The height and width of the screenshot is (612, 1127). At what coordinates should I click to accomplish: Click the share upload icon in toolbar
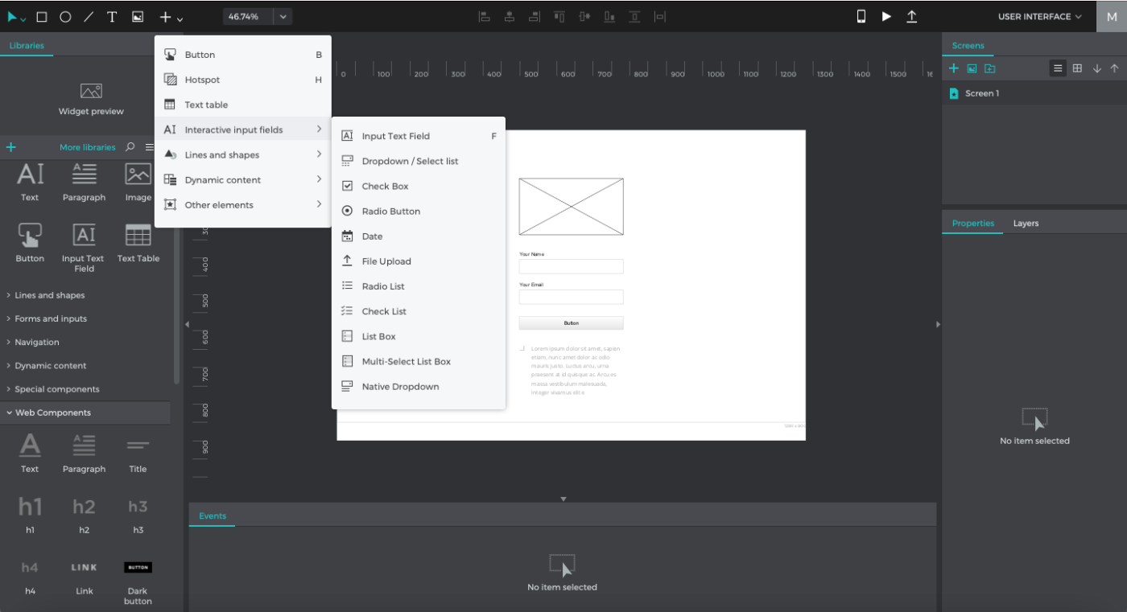911,16
